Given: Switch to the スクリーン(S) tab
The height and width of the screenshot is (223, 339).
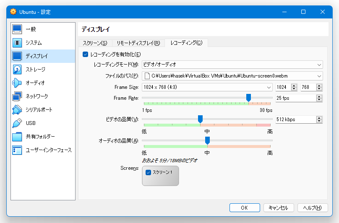Looking at the screenshot, I should (x=95, y=43).
